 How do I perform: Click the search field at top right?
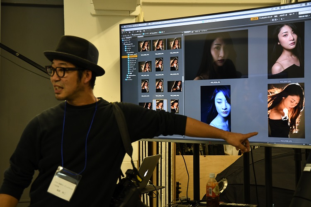304,14
